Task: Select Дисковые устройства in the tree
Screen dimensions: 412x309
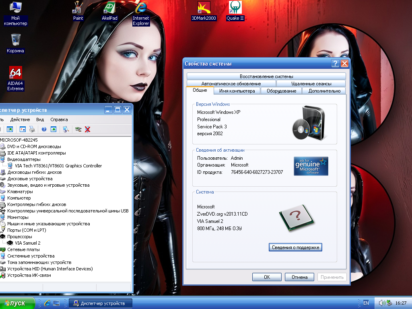Action: (x=30, y=179)
